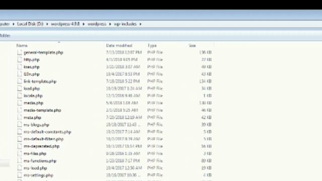Select the ms-deprecated.php file name
This screenshot has height=181, width=322.
tap(41, 146)
